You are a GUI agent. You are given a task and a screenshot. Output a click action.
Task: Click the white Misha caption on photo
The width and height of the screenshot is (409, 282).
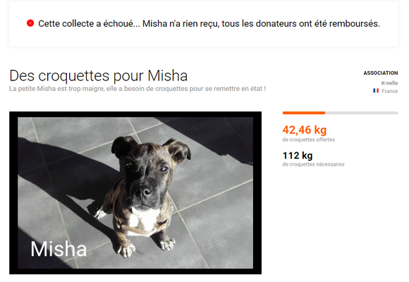click(x=59, y=249)
